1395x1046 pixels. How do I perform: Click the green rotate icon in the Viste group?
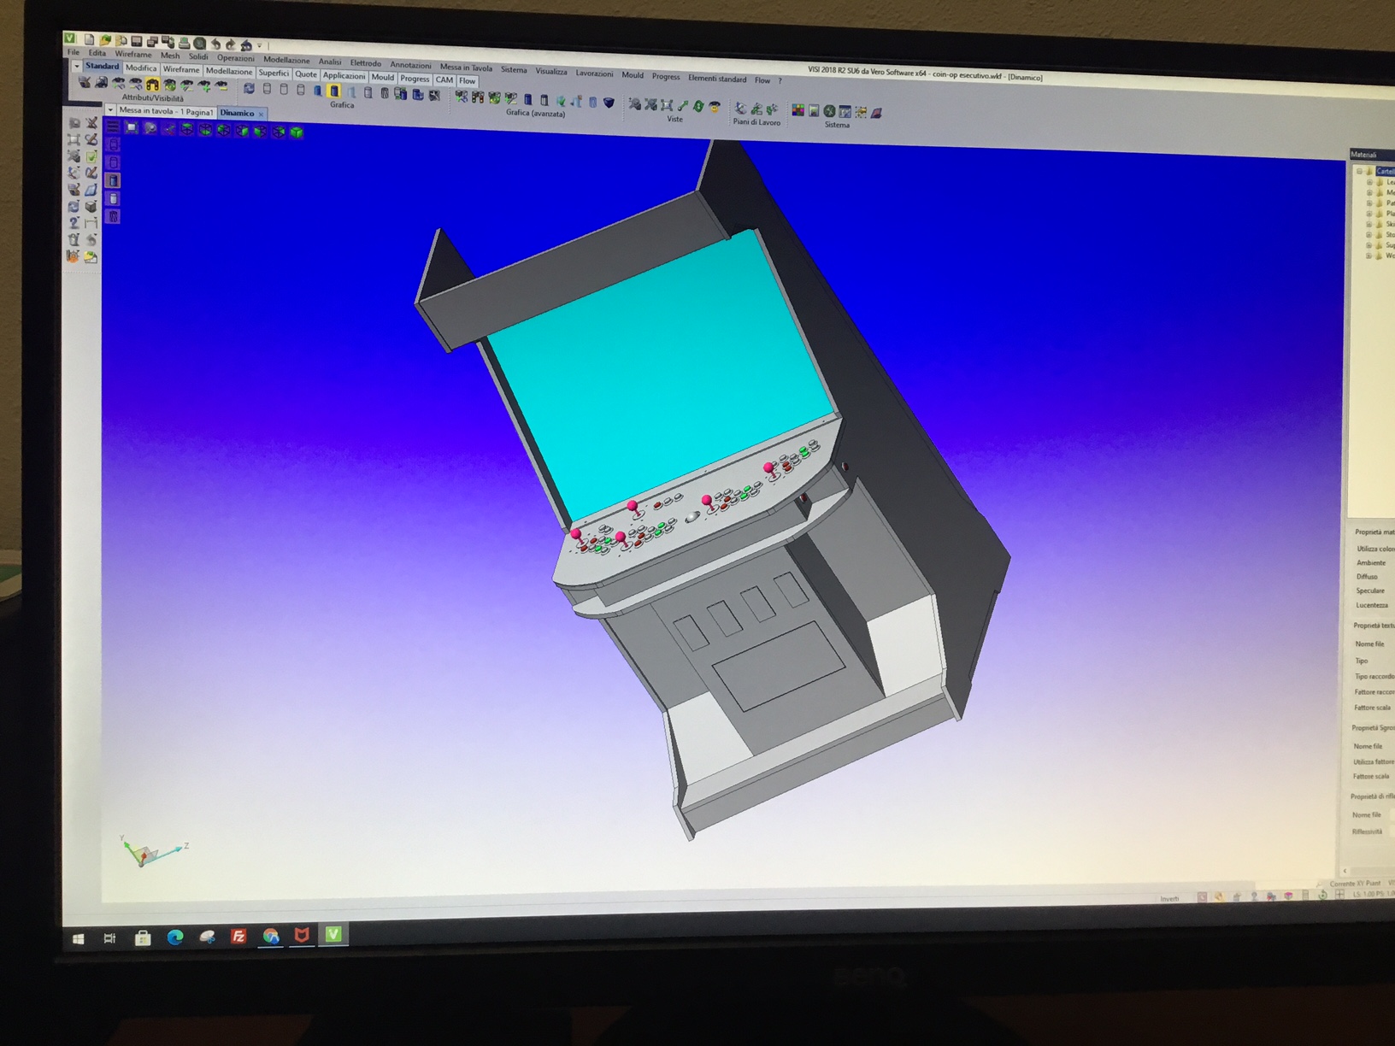pos(698,106)
